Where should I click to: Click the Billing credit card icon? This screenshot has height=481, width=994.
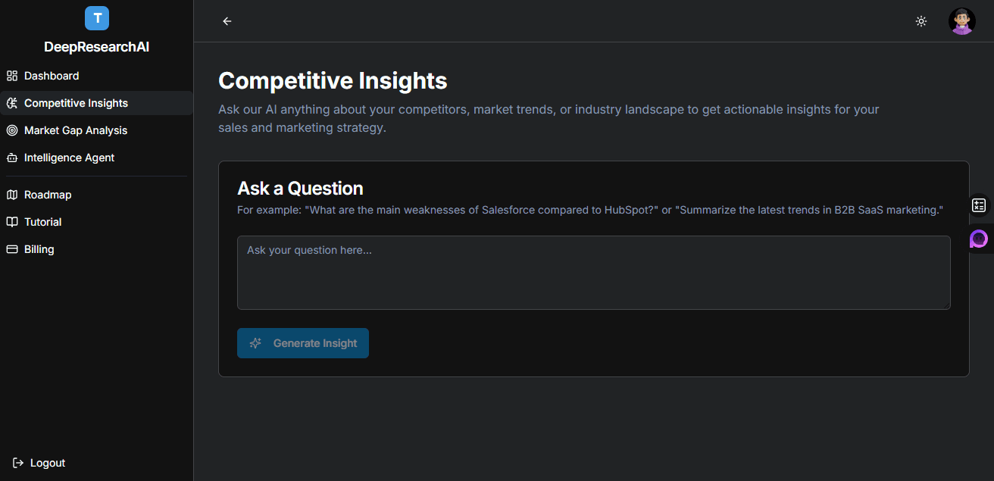click(11, 249)
